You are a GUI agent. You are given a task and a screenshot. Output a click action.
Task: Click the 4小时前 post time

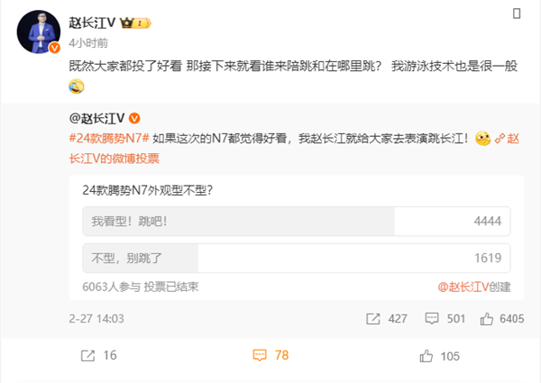tap(88, 43)
